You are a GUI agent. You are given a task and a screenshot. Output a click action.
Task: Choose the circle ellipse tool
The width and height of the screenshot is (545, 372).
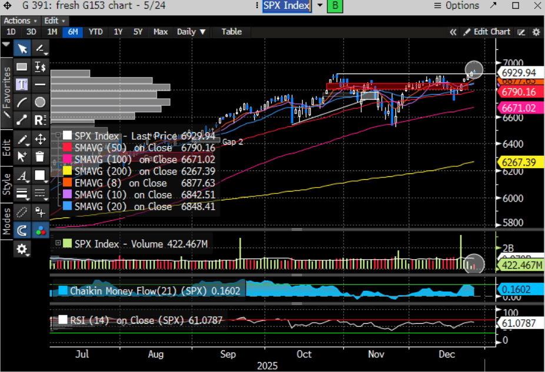pyautogui.click(x=41, y=102)
